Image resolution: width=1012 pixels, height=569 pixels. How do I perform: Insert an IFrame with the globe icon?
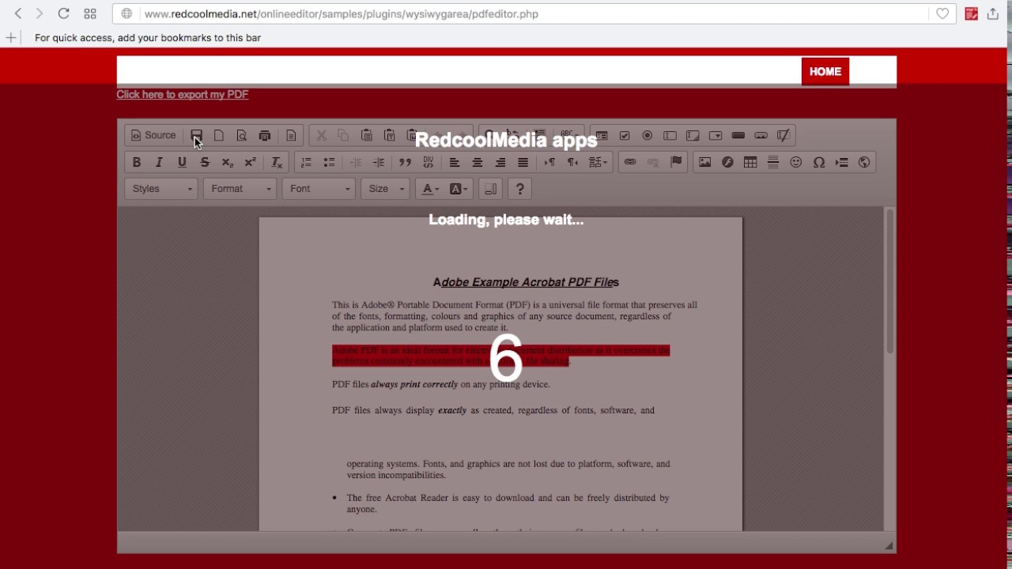864,162
